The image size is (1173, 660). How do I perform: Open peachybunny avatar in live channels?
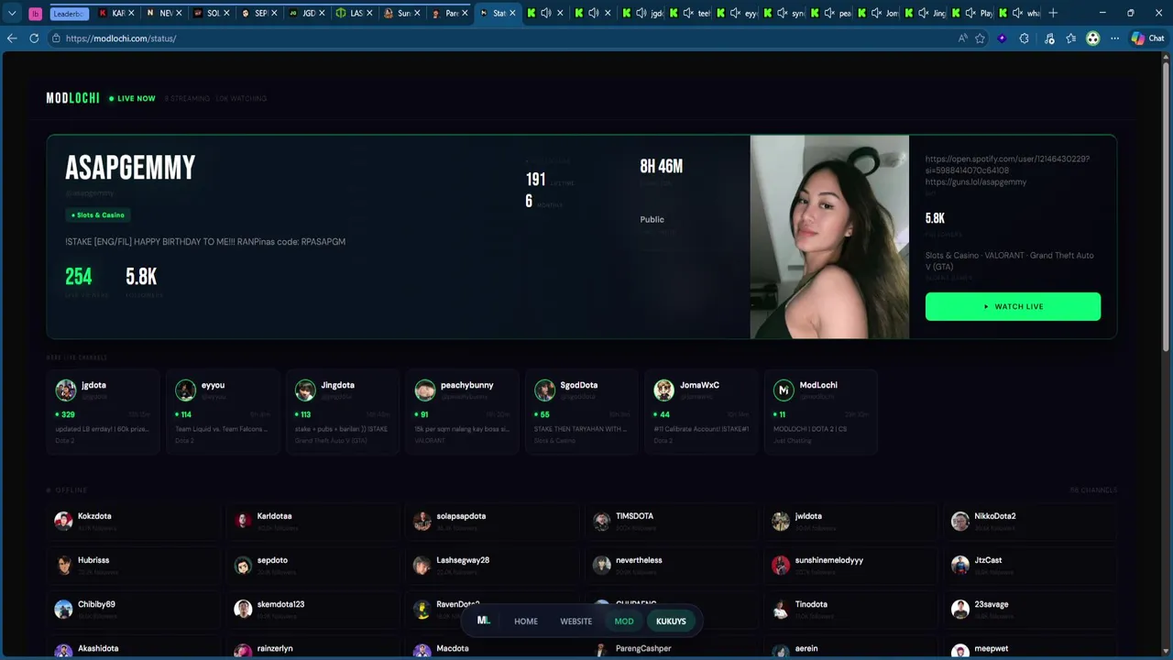click(x=425, y=390)
